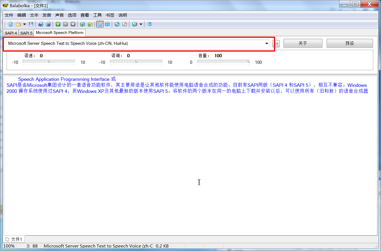Open help with the blue question mark icon

point(150,24)
